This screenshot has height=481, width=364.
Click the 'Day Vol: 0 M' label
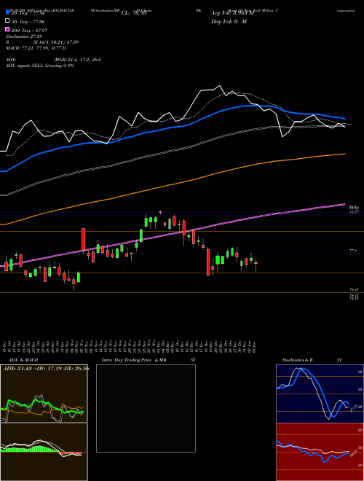click(229, 21)
